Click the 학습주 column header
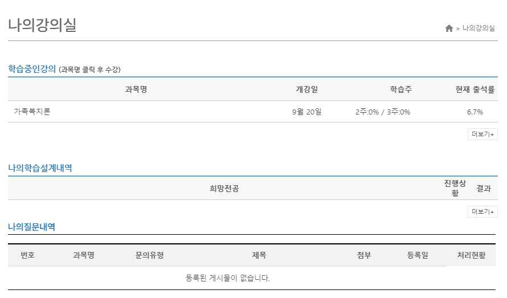This screenshot has height=298, width=507. [401, 89]
